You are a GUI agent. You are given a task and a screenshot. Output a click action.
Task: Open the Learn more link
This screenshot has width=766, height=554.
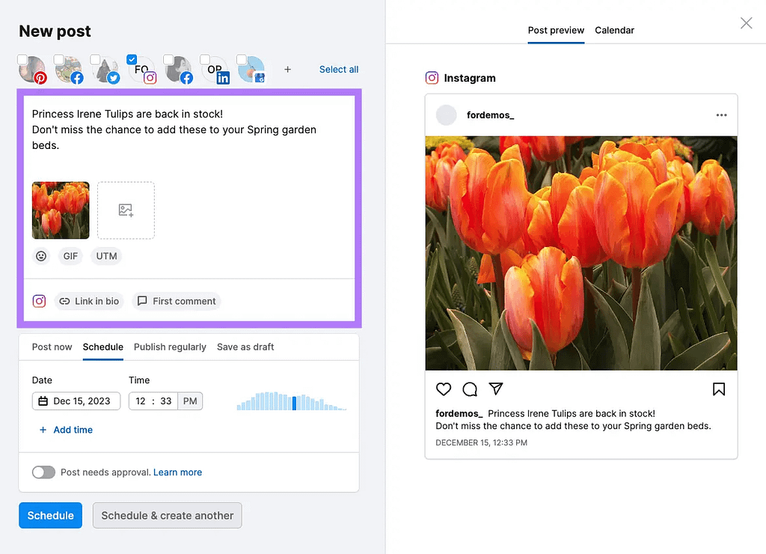tap(177, 472)
